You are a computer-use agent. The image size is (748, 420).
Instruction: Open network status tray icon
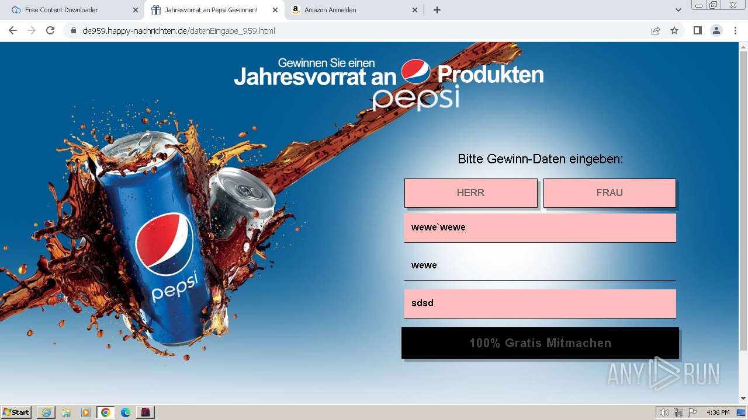click(678, 412)
